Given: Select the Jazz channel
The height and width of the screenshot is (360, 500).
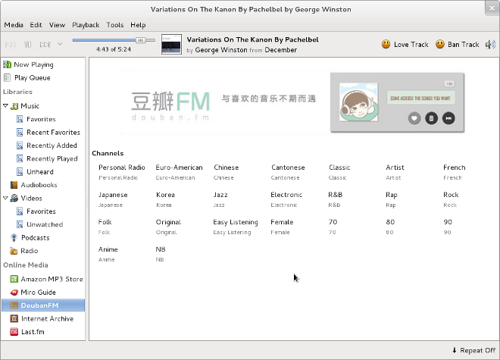Looking at the screenshot, I should pos(220,199).
